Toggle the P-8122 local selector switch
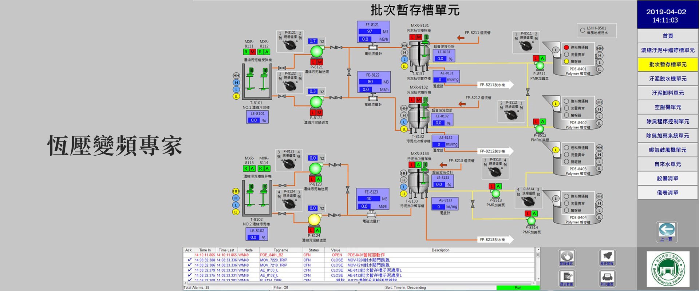This screenshot has width=699, height=291. click(x=290, y=86)
